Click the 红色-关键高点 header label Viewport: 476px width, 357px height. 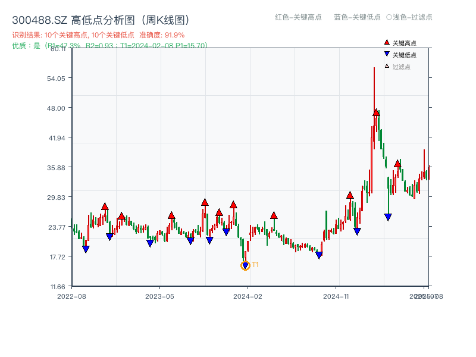tap(298, 17)
